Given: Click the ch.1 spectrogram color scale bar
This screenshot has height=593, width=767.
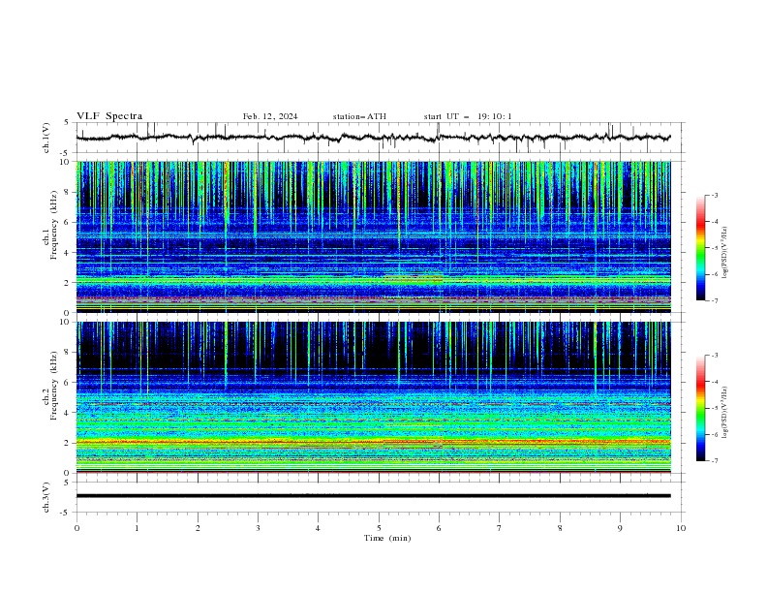Looking at the screenshot, I should [x=700, y=248].
